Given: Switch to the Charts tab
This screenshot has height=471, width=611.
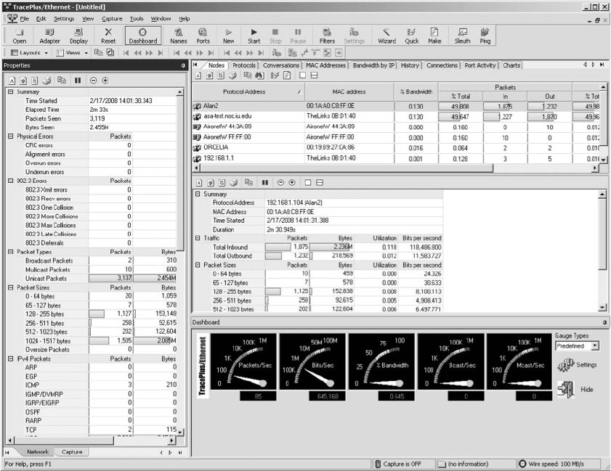Looking at the screenshot, I should (511, 65).
